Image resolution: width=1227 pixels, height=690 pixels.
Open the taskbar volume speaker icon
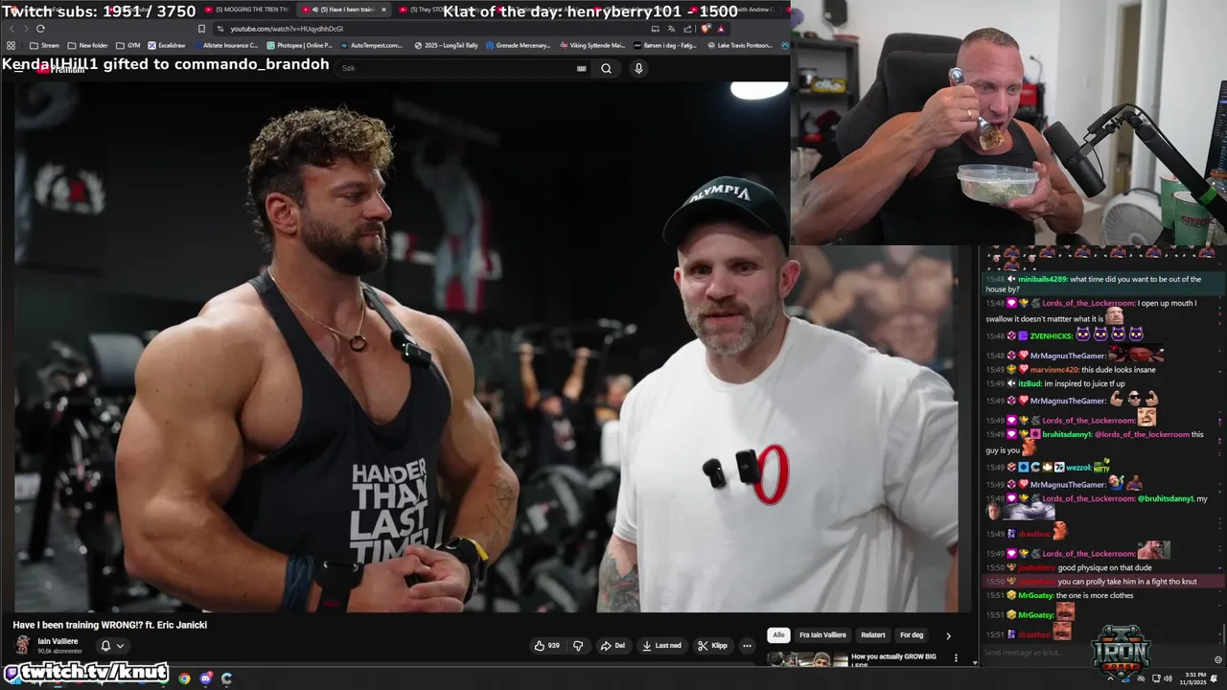coord(1167,678)
